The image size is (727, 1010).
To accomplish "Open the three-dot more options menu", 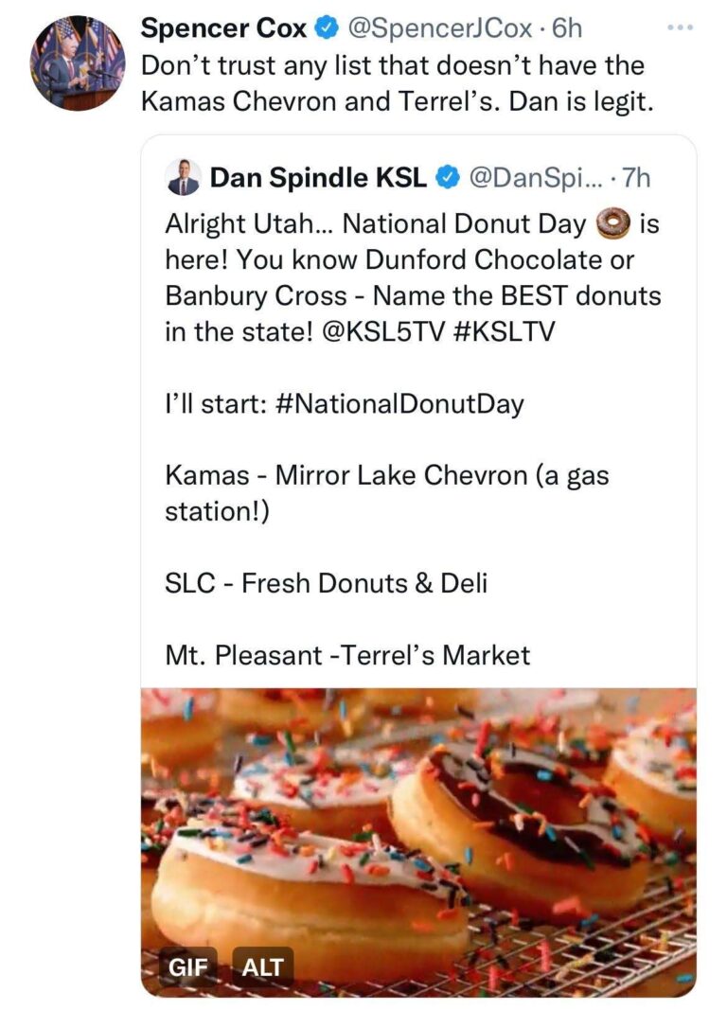I will [680, 27].
